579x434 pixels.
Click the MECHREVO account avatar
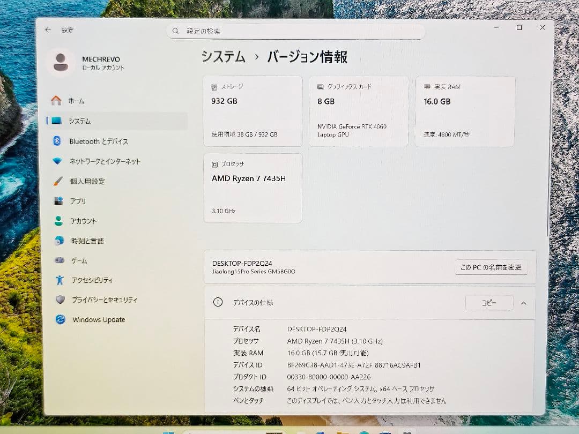click(61, 63)
